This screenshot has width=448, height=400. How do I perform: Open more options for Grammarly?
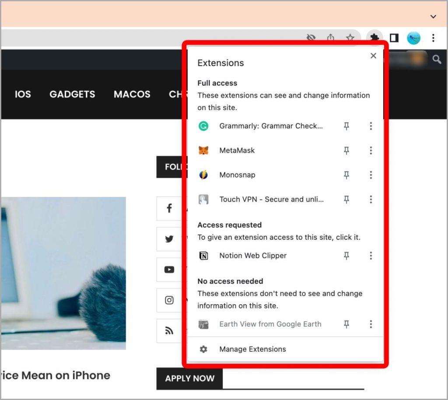pyautogui.click(x=371, y=126)
